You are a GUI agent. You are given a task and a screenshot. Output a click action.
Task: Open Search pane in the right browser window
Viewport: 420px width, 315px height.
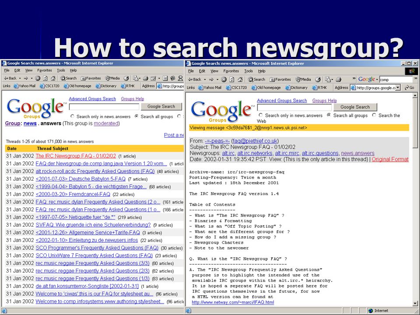(257, 79)
